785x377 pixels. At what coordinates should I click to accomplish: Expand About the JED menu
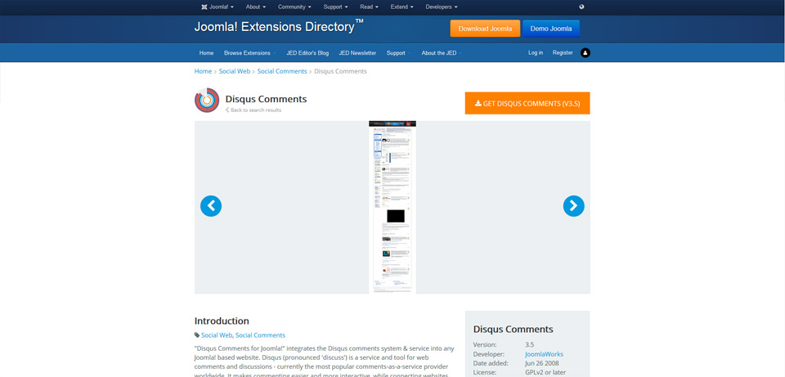(x=442, y=53)
